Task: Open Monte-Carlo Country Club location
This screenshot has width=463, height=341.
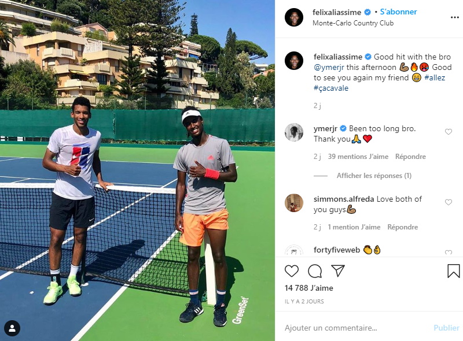Action: 353,23
